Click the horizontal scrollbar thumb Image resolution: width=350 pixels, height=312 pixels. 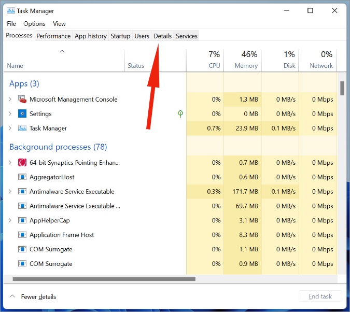[x=104, y=279]
